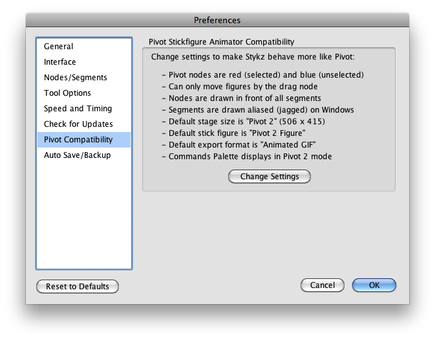Click 'Commands Palette displays in Pivot 2 mode'

tap(247, 157)
